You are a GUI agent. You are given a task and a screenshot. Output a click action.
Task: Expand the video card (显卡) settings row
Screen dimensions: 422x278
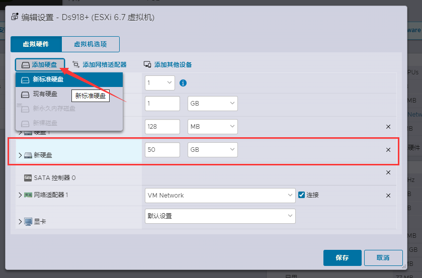tap(20, 222)
